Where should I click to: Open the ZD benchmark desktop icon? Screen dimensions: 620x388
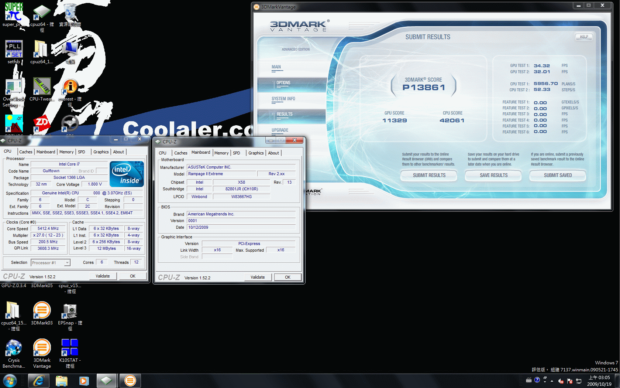click(x=41, y=124)
